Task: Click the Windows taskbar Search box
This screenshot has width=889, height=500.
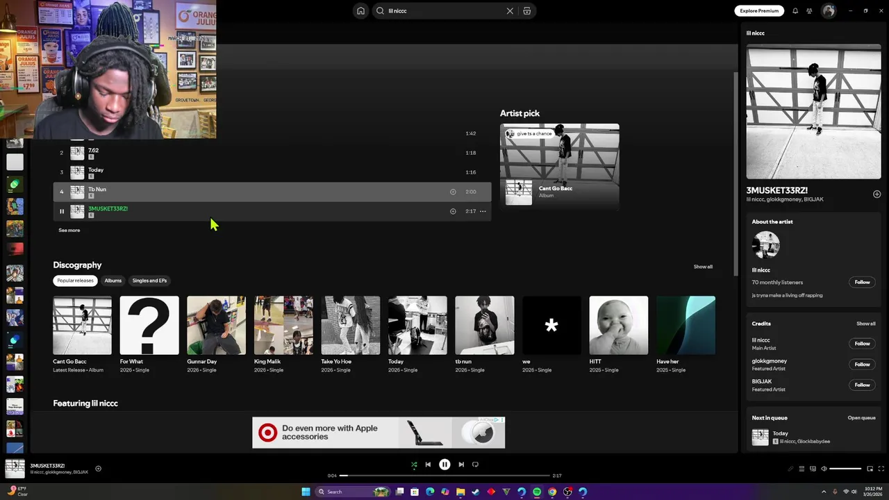Action: pyautogui.click(x=352, y=492)
